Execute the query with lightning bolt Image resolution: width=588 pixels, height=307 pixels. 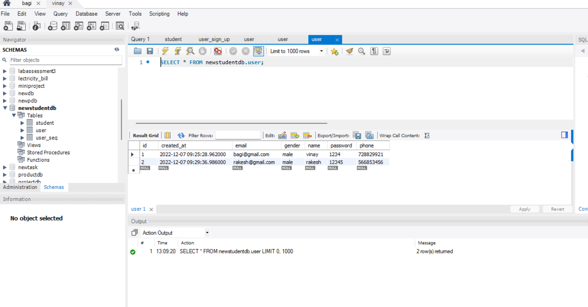[x=165, y=51]
